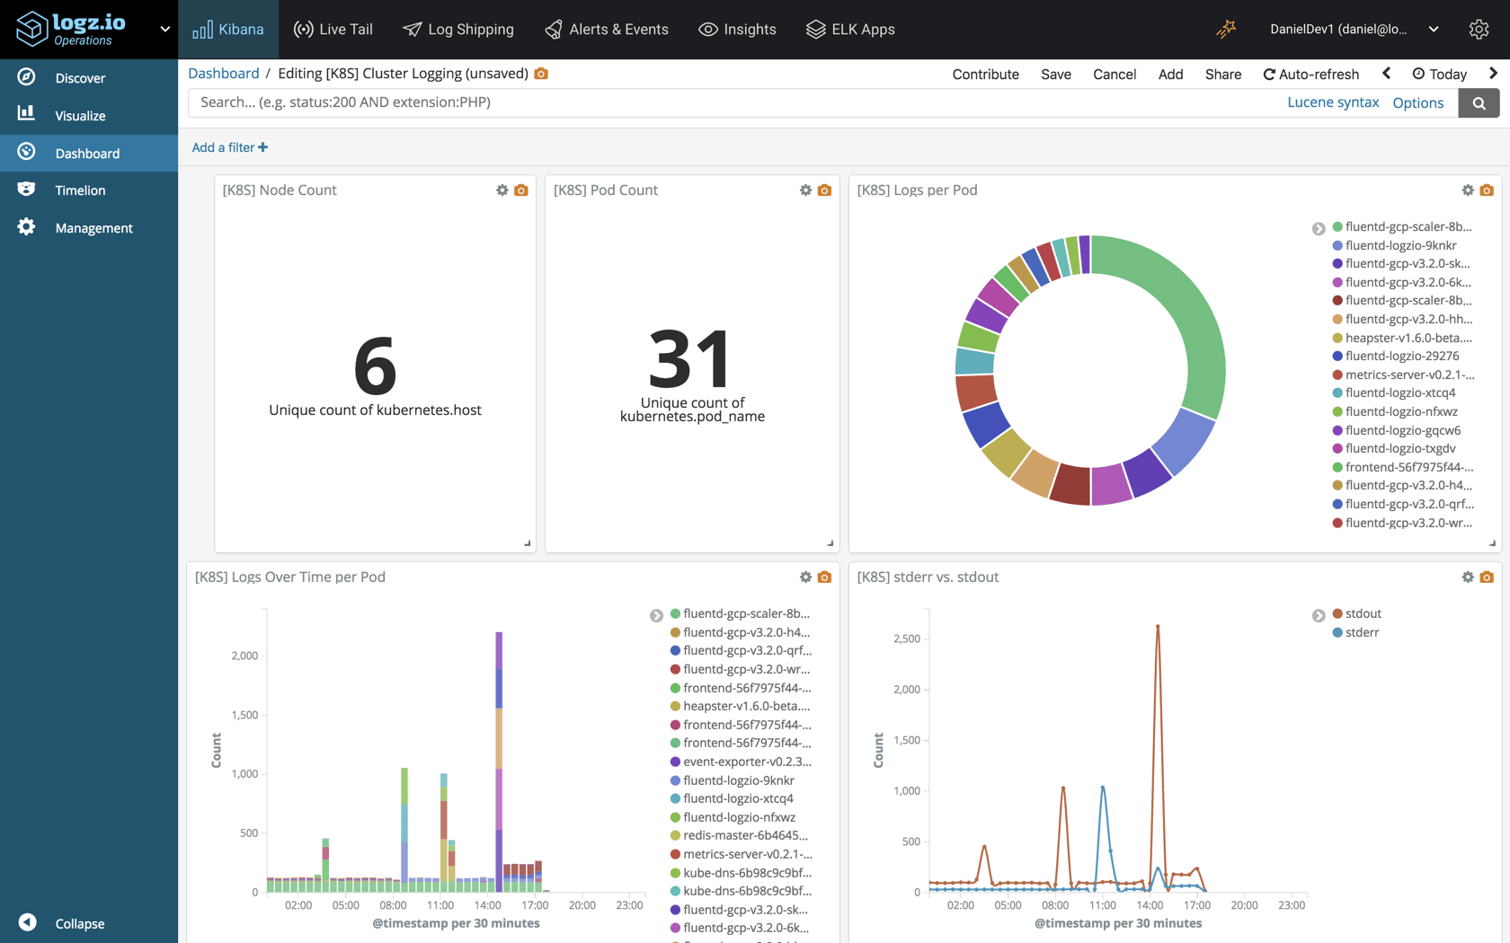Viewport: 1510px width, 943px height.
Task: Snapshot the stderr vs. stdout panel
Action: point(1487,577)
